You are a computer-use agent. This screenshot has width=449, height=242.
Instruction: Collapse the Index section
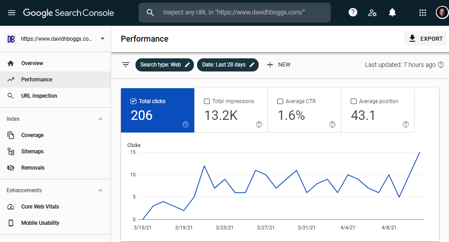(x=101, y=119)
